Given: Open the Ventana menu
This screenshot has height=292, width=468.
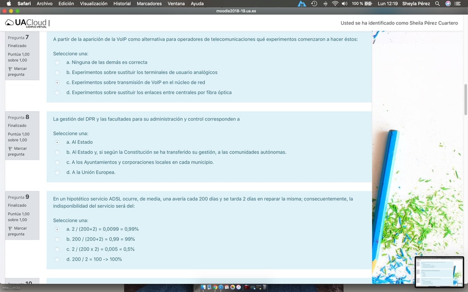Looking at the screenshot, I should (x=176, y=3).
